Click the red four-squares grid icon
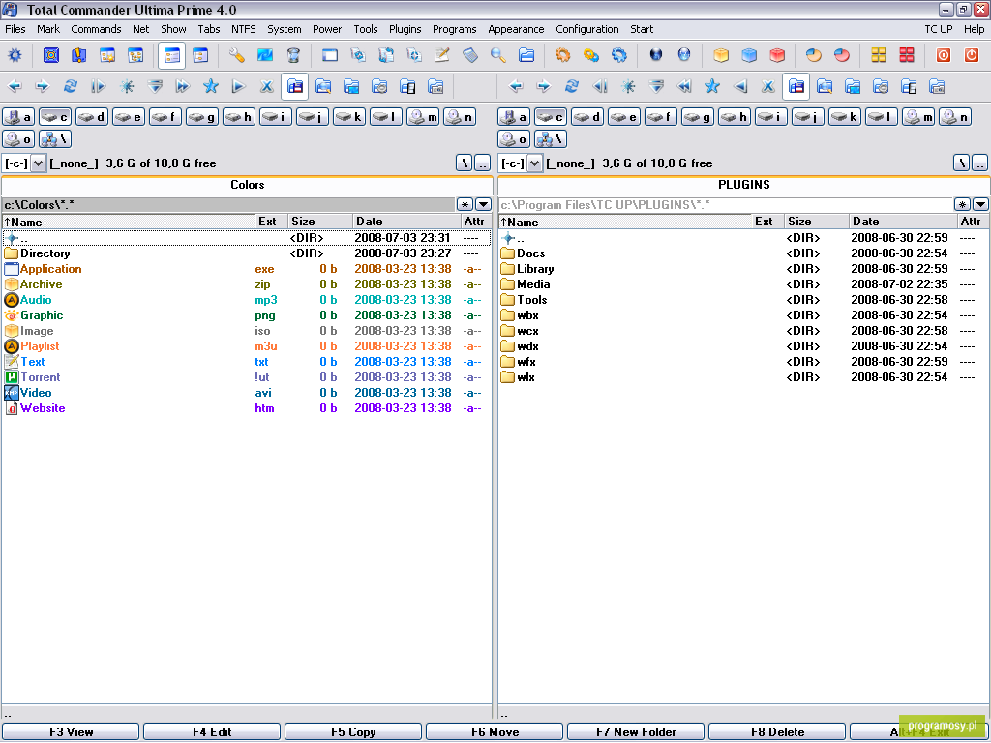Screen dimensions: 991x743 coord(906,55)
